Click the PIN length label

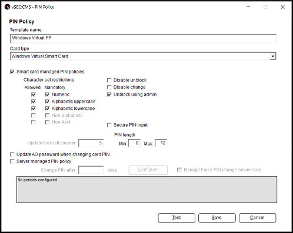point(125,135)
